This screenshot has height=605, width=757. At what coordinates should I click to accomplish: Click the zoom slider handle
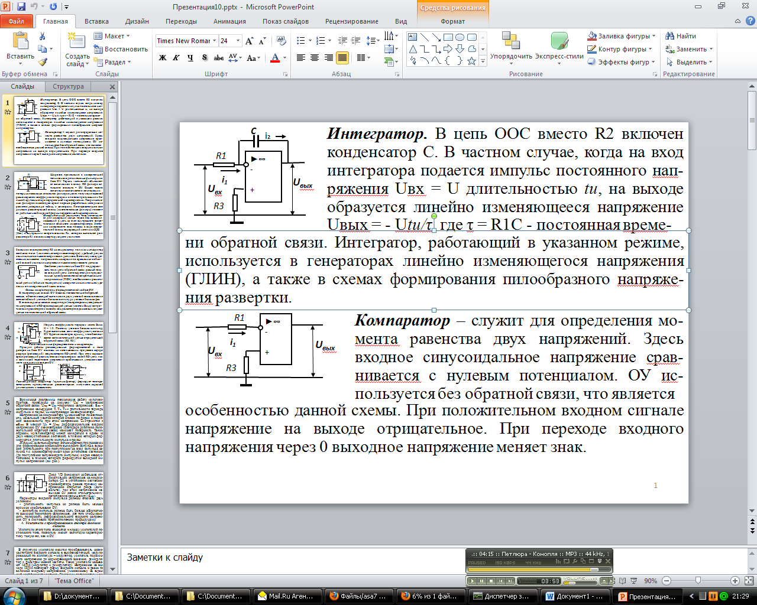click(x=698, y=581)
